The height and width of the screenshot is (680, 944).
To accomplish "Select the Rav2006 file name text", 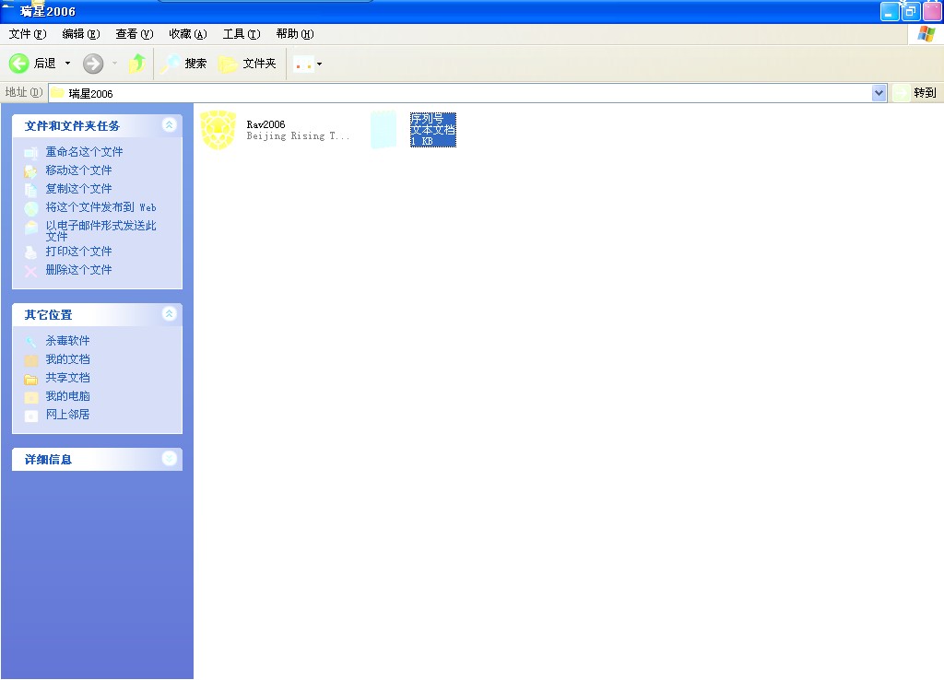I will [x=265, y=124].
